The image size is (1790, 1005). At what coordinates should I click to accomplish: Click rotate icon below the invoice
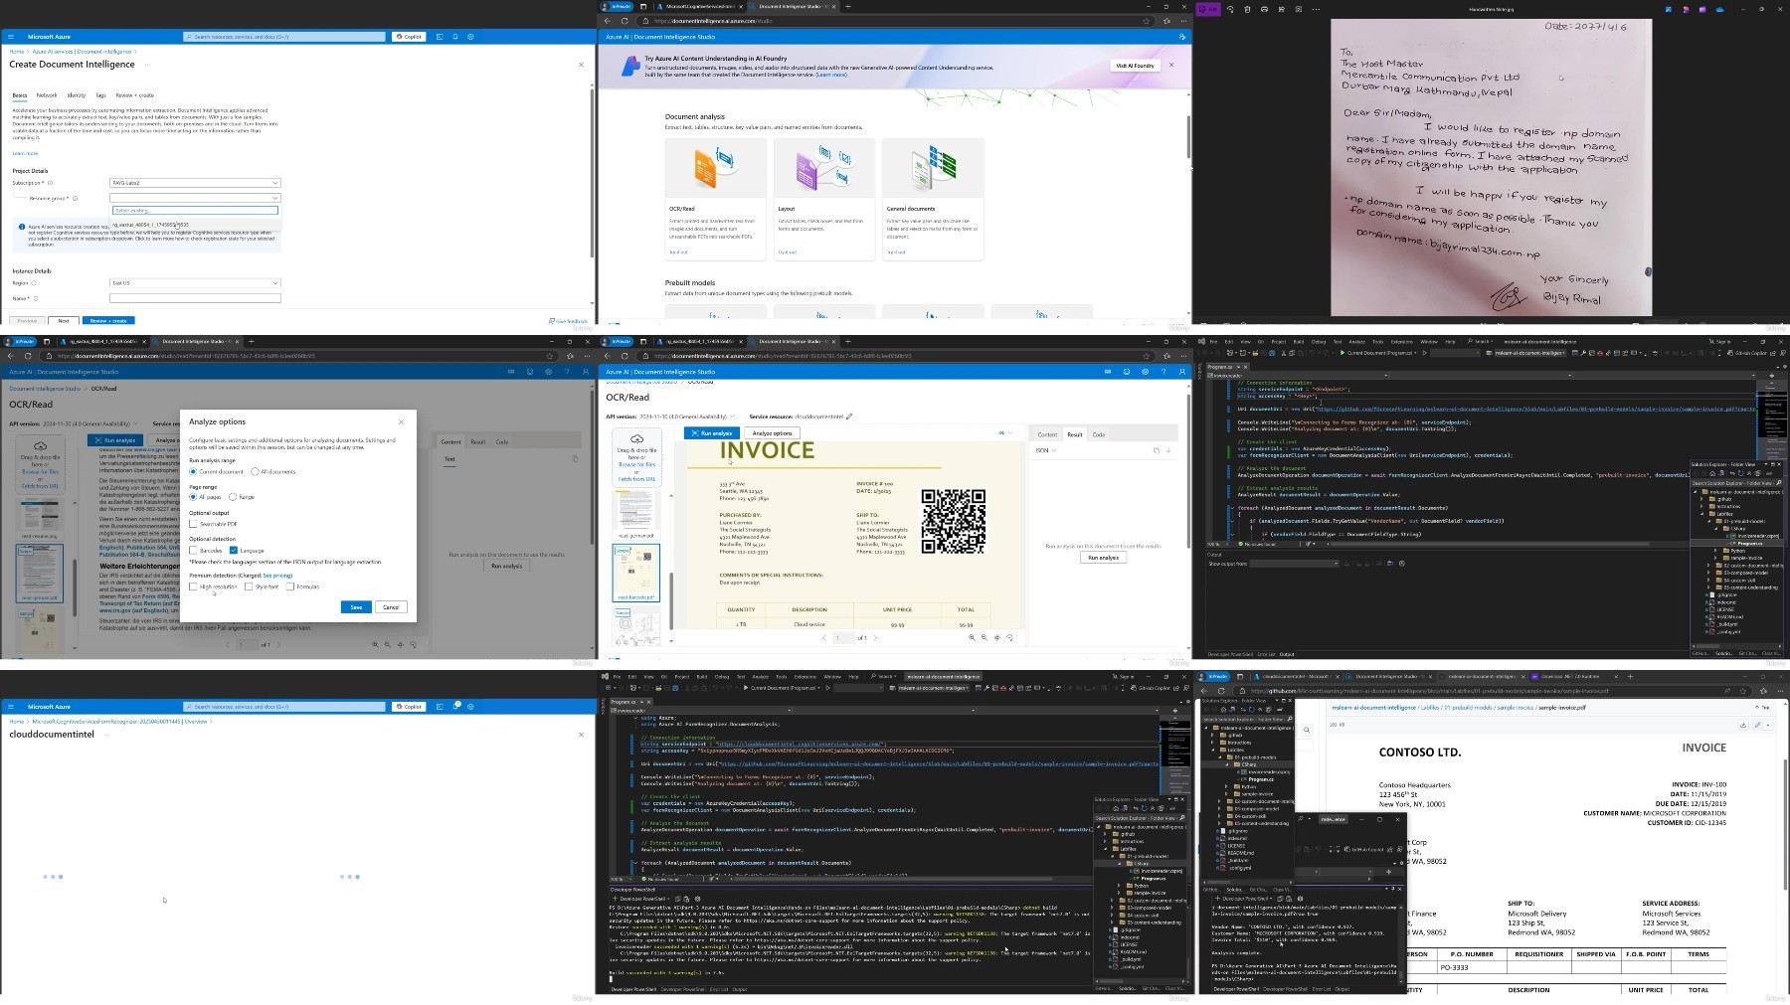pyautogui.click(x=1009, y=637)
